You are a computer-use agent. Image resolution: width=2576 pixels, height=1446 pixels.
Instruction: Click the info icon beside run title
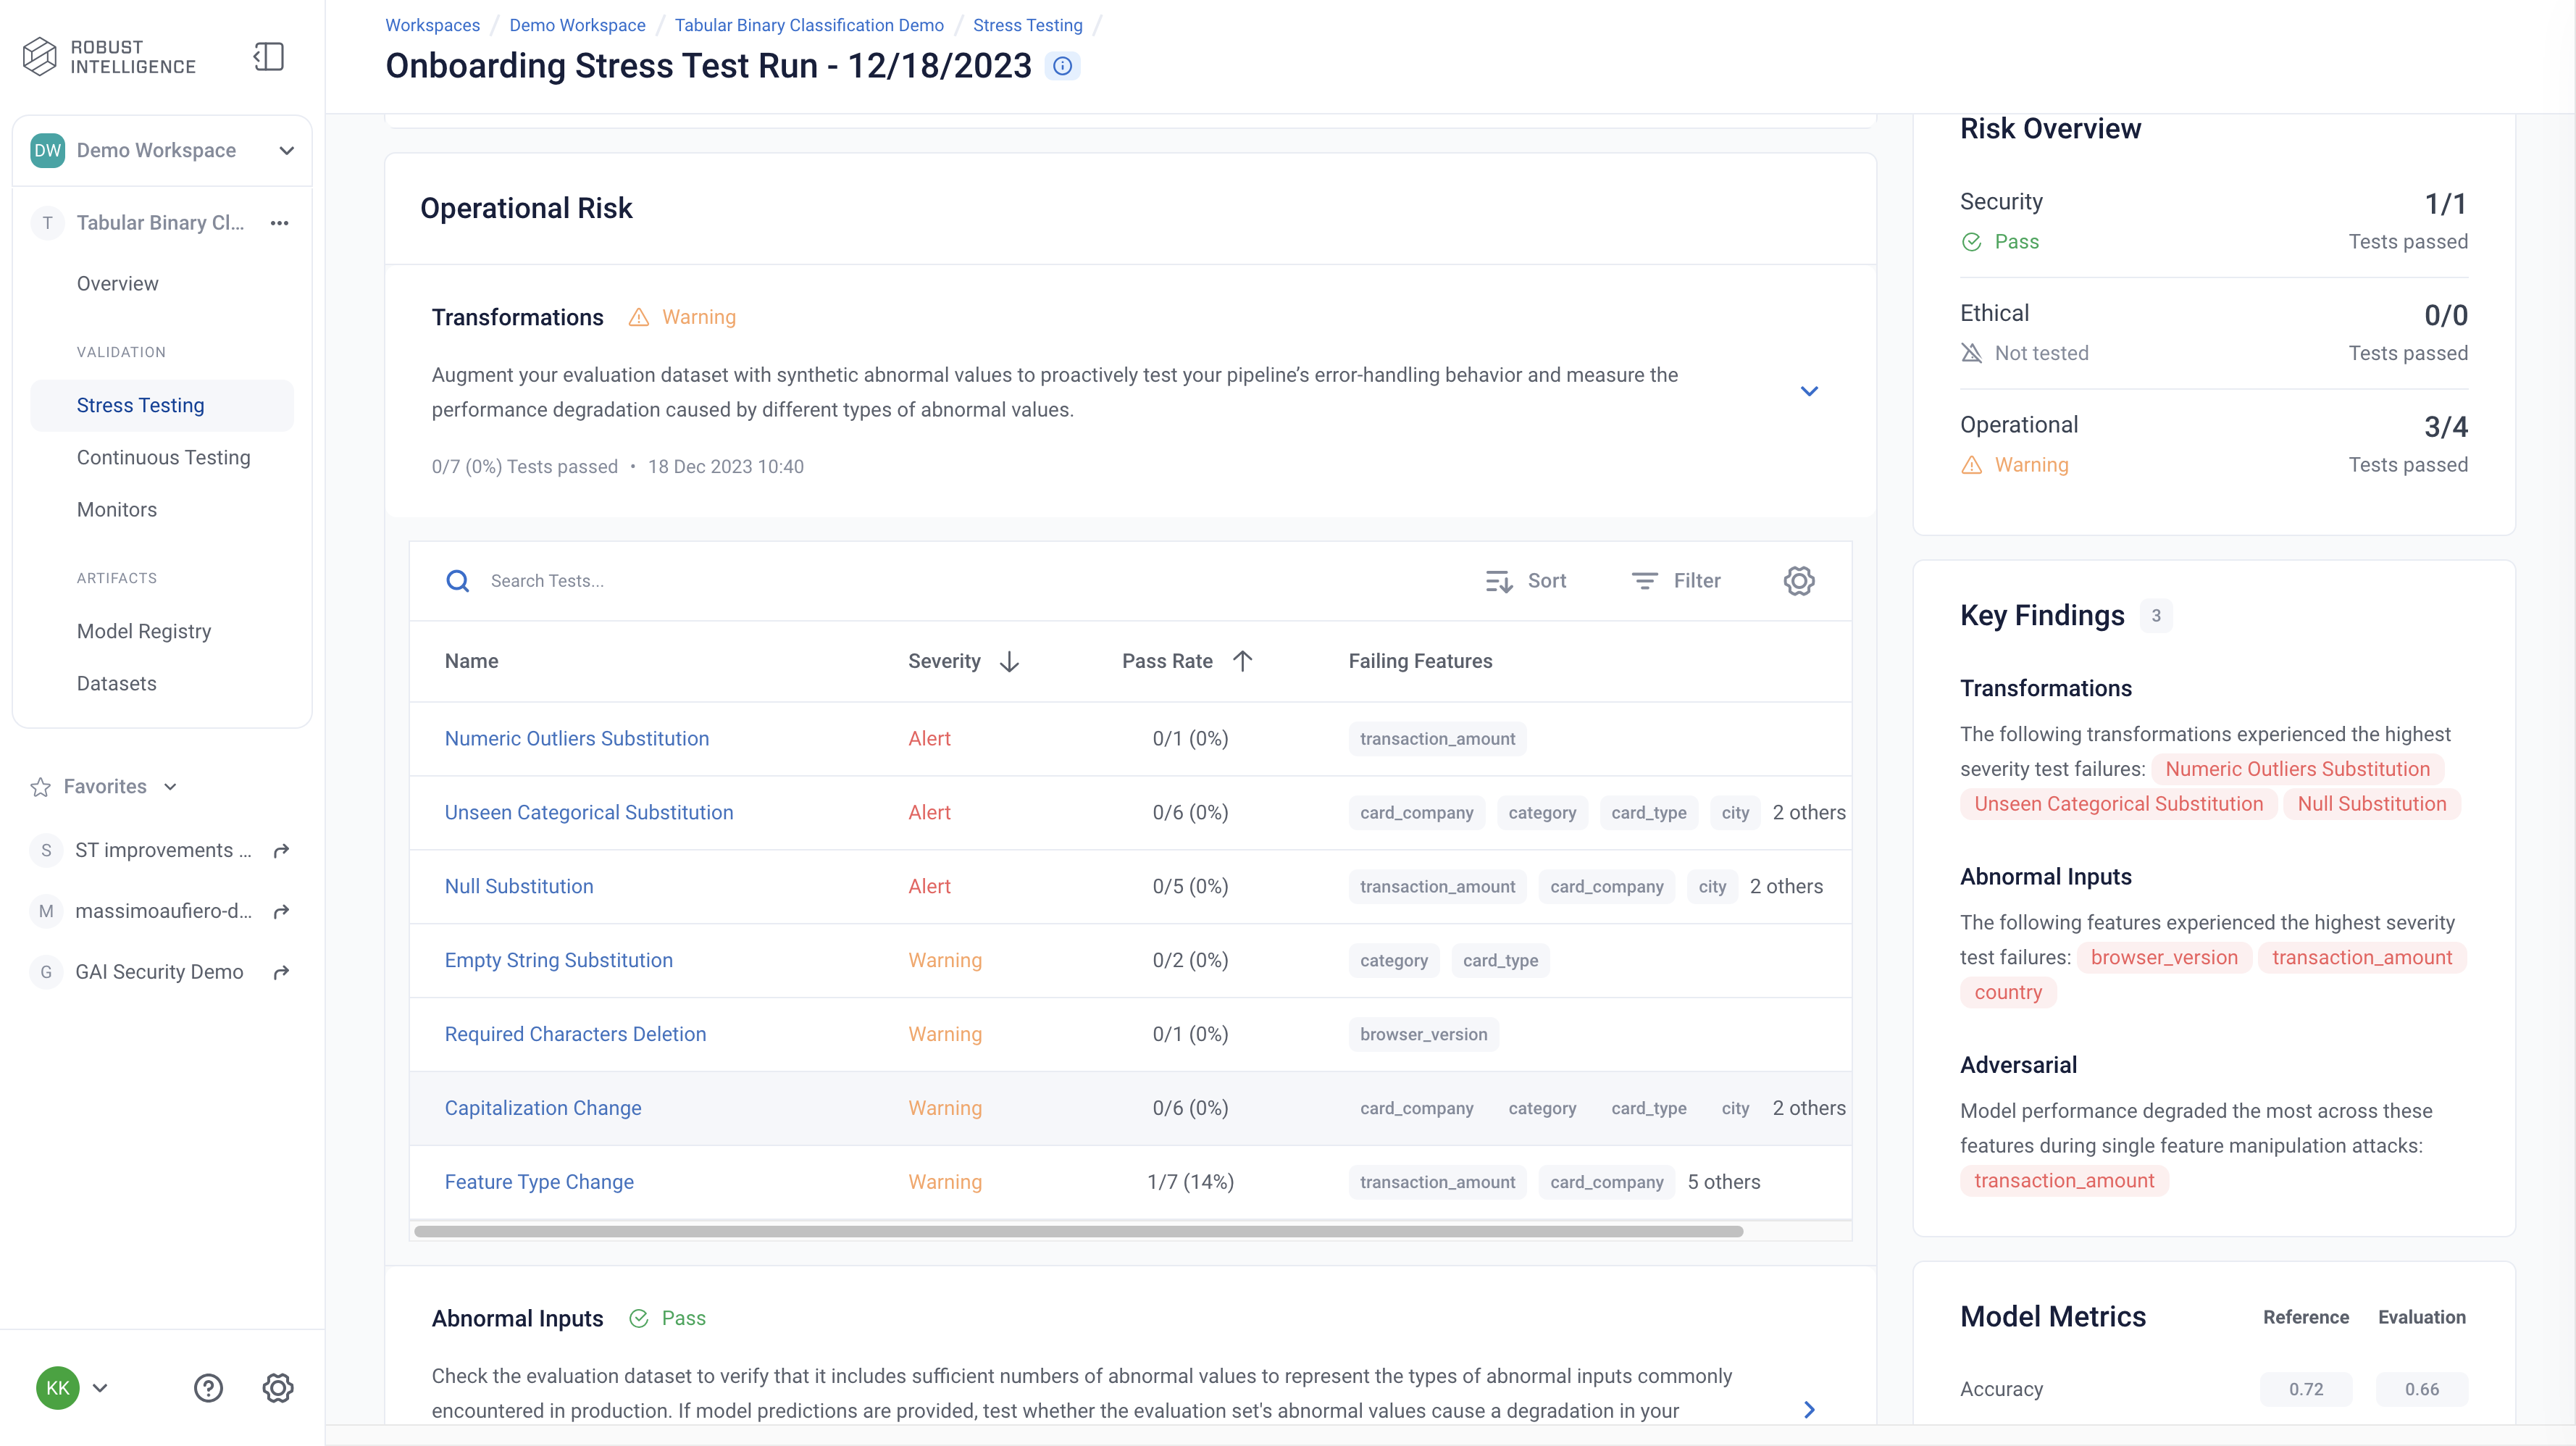click(x=1062, y=66)
